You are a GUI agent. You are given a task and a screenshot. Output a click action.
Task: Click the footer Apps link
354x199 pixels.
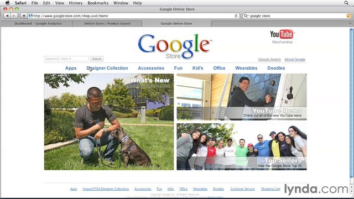[x=74, y=189]
